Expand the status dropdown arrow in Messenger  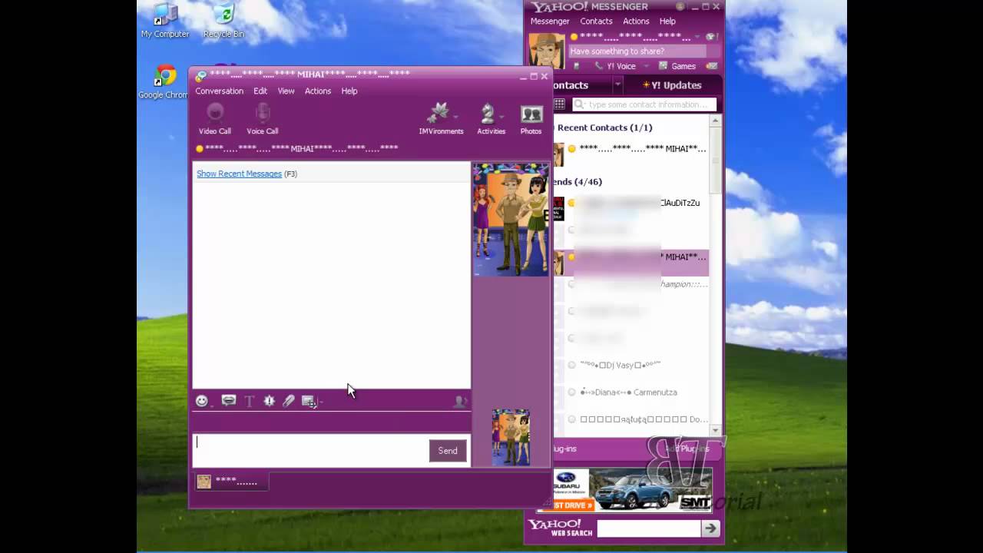coord(697,36)
